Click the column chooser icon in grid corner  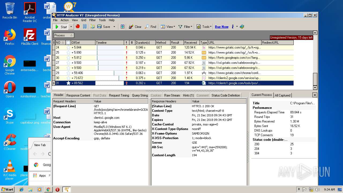point(54,43)
